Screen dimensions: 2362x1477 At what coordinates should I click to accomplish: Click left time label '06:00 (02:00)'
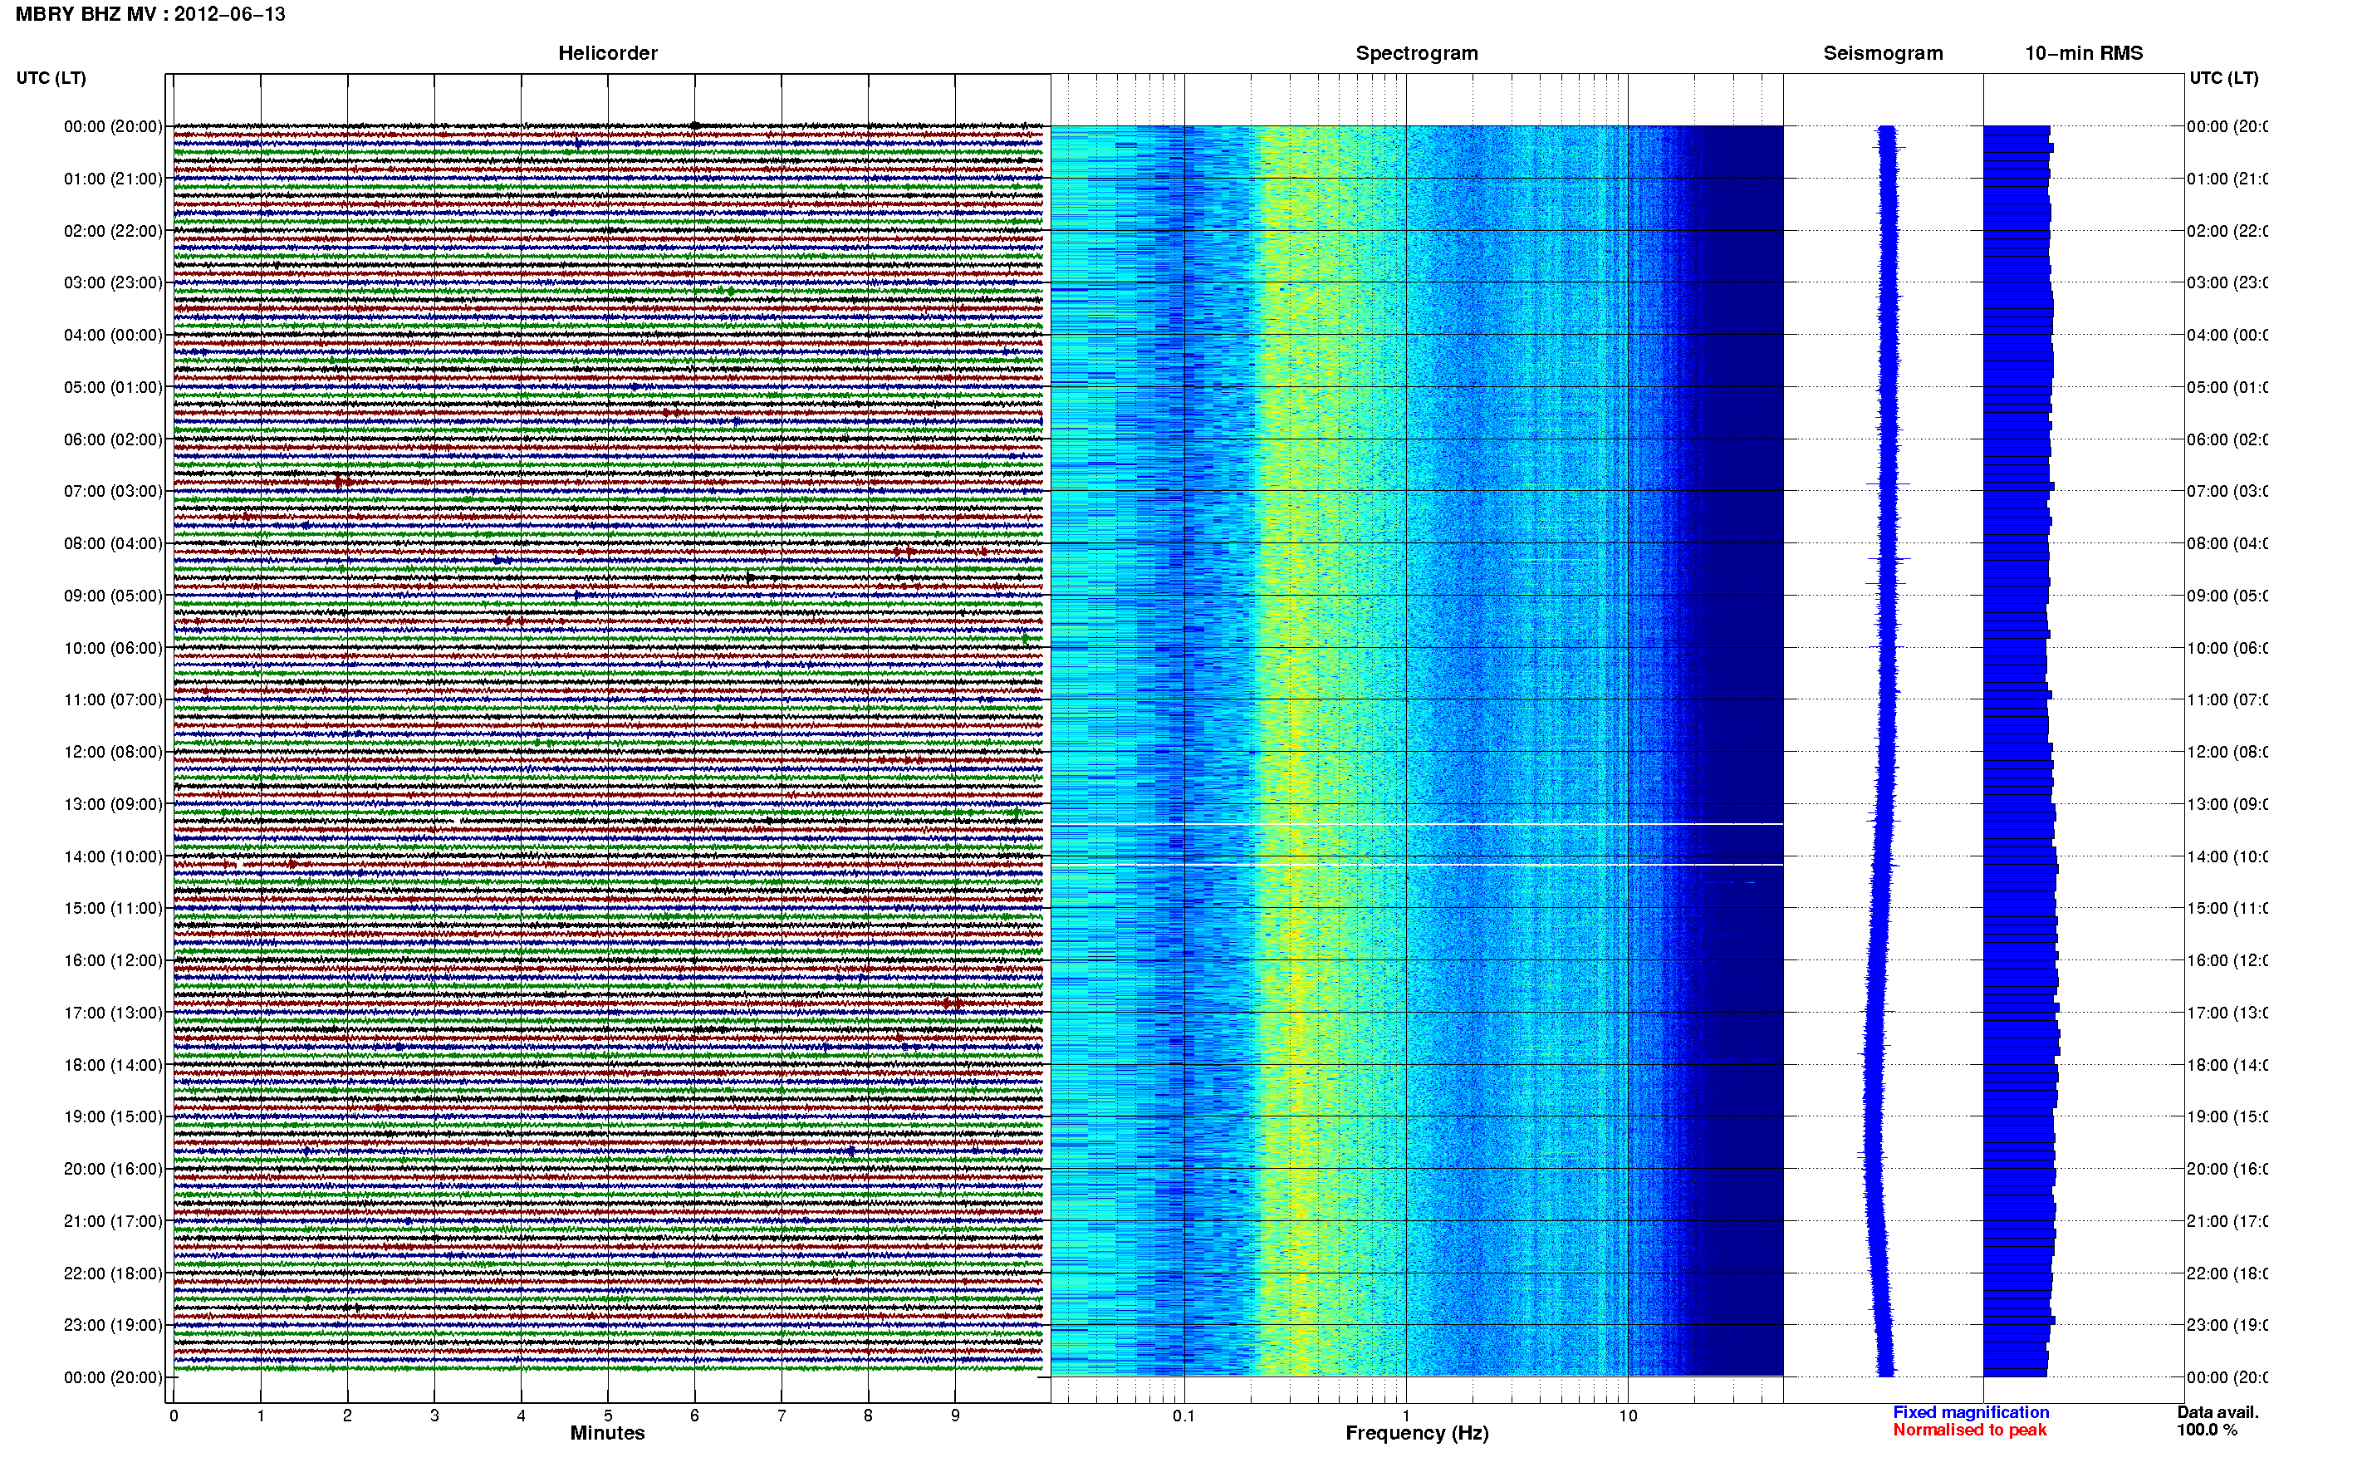[113, 439]
